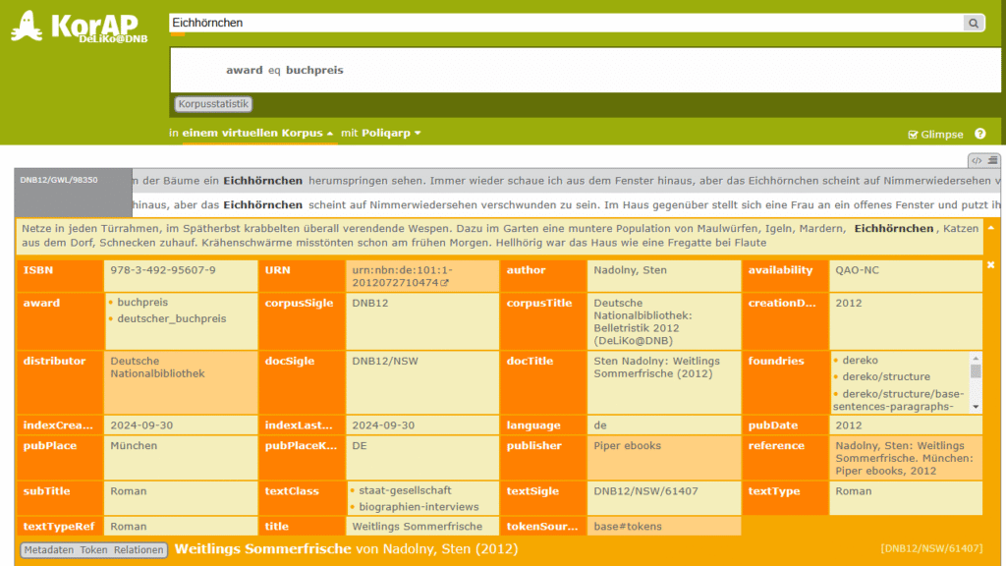Click the award eq buchpreis query

pyautogui.click(x=284, y=70)
